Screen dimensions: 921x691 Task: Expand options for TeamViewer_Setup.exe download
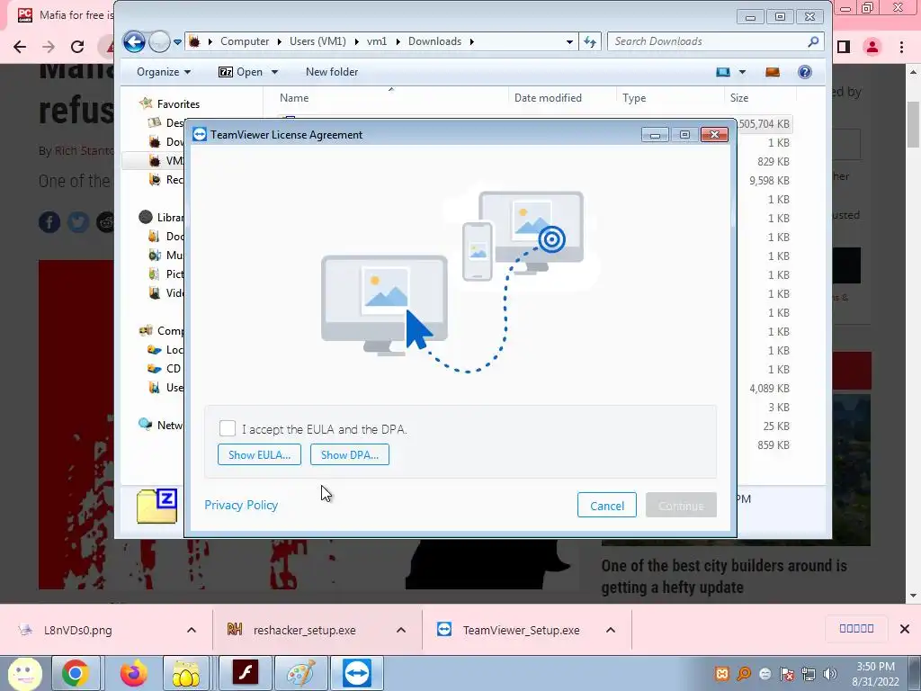[611, 630]
